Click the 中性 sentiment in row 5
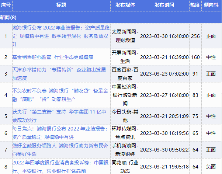 211,116
